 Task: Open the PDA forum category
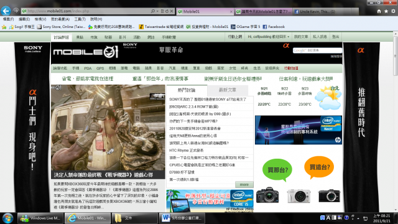[88, 68]
